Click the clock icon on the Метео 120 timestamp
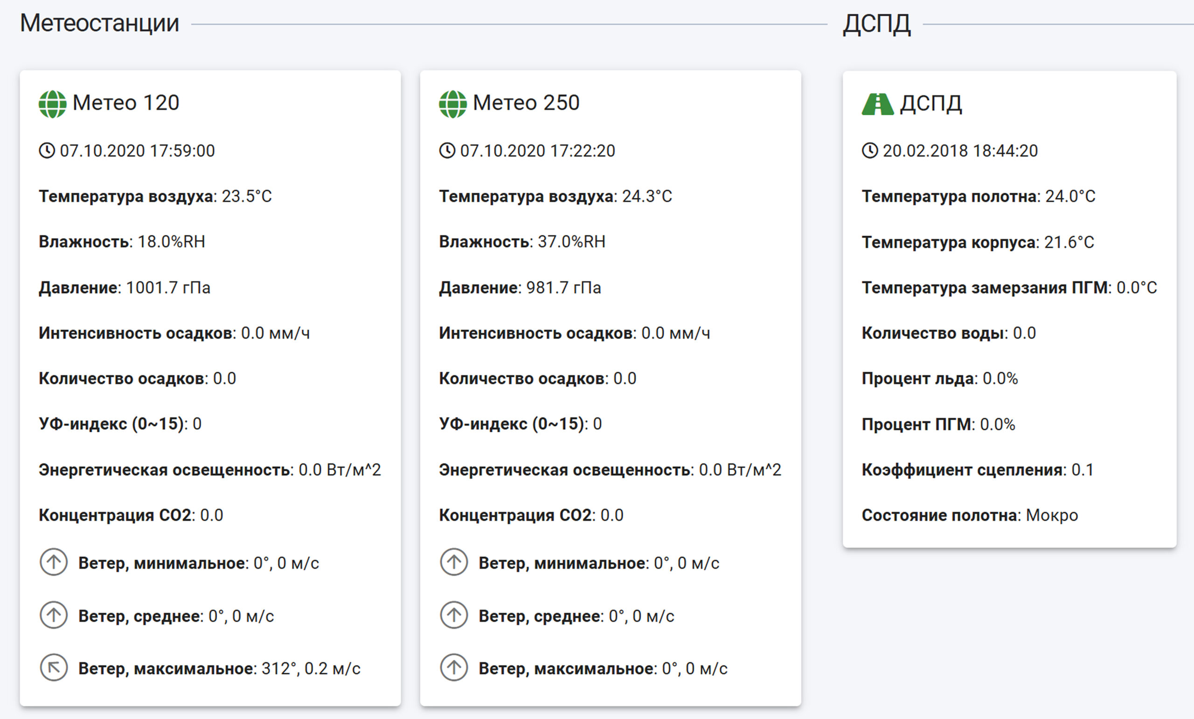Image resolution: width=1194 pixels, height=719 pixels. point(47,151)
